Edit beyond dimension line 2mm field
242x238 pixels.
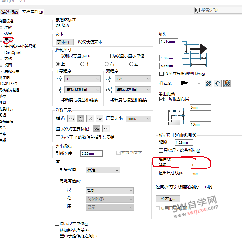click(199, 174)
